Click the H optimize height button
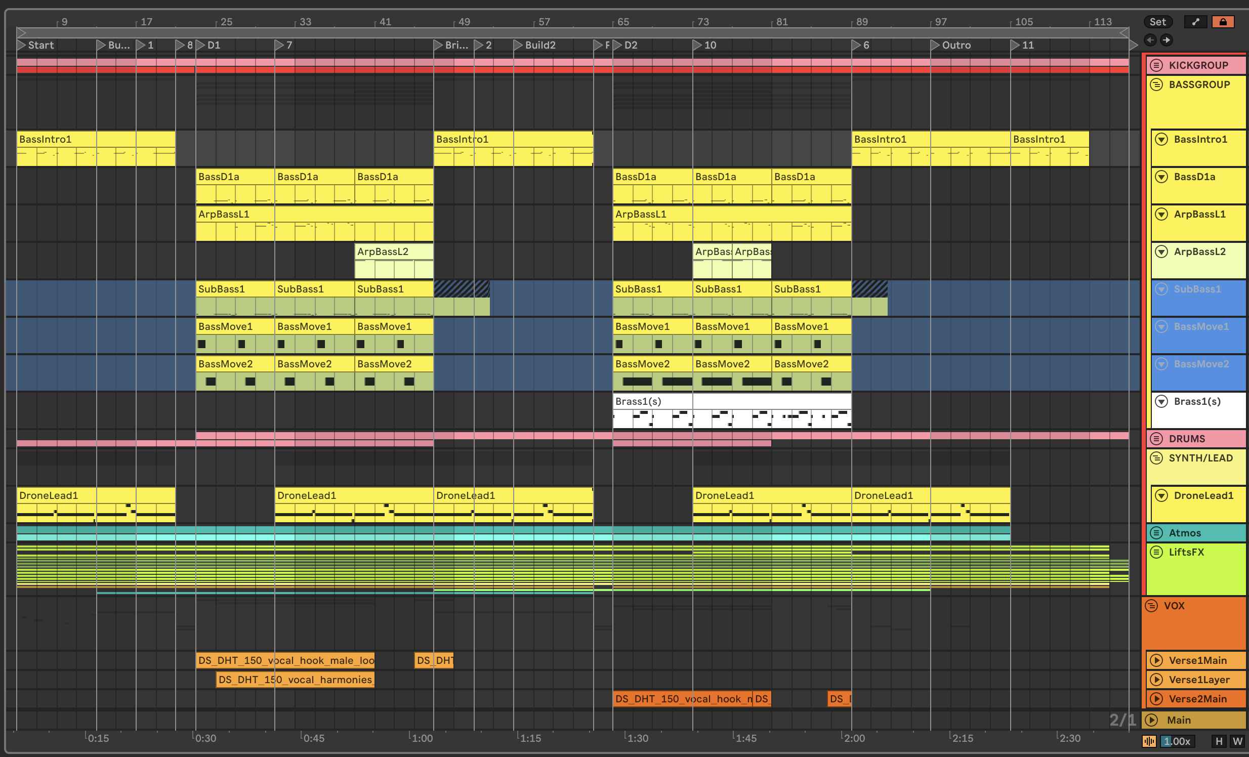Image resolution: width=1249 pixels, height=757 pixels. (x=1219, y=741)
